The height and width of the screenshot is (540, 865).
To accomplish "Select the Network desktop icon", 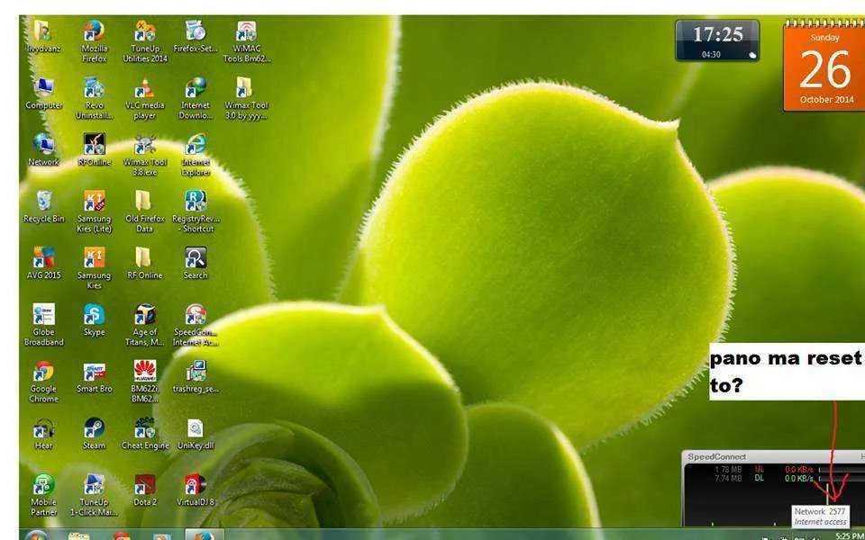I will click(x=43, y=150).
